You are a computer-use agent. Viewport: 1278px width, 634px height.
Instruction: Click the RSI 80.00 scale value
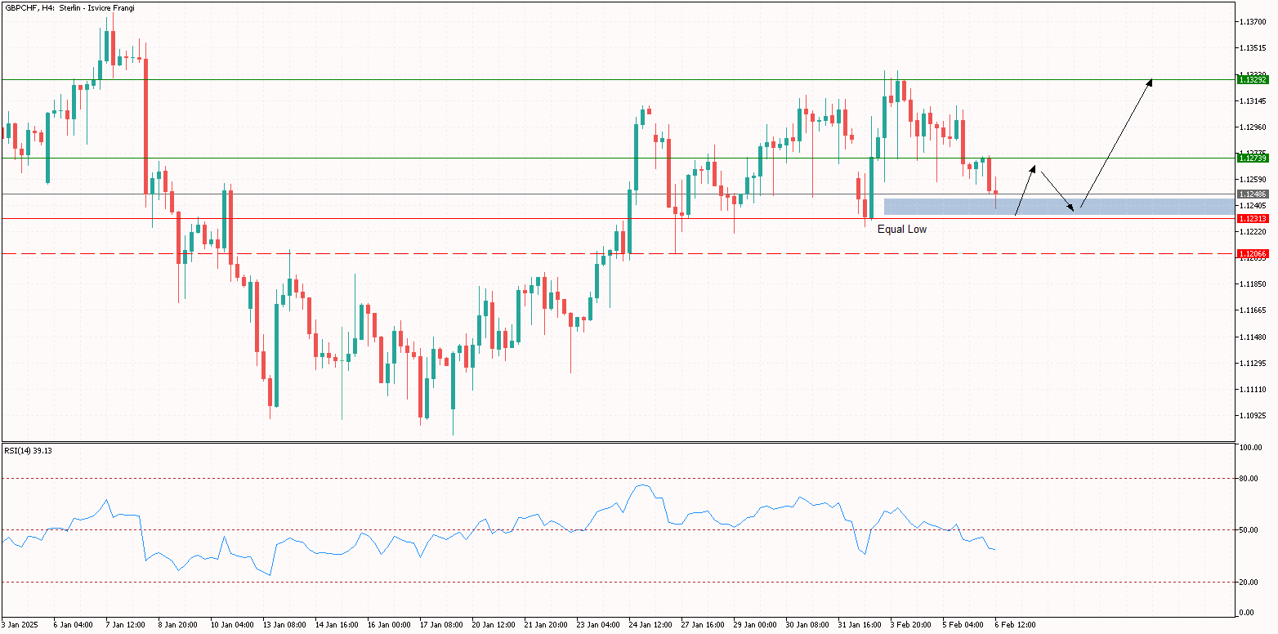tap(1250, 479)
